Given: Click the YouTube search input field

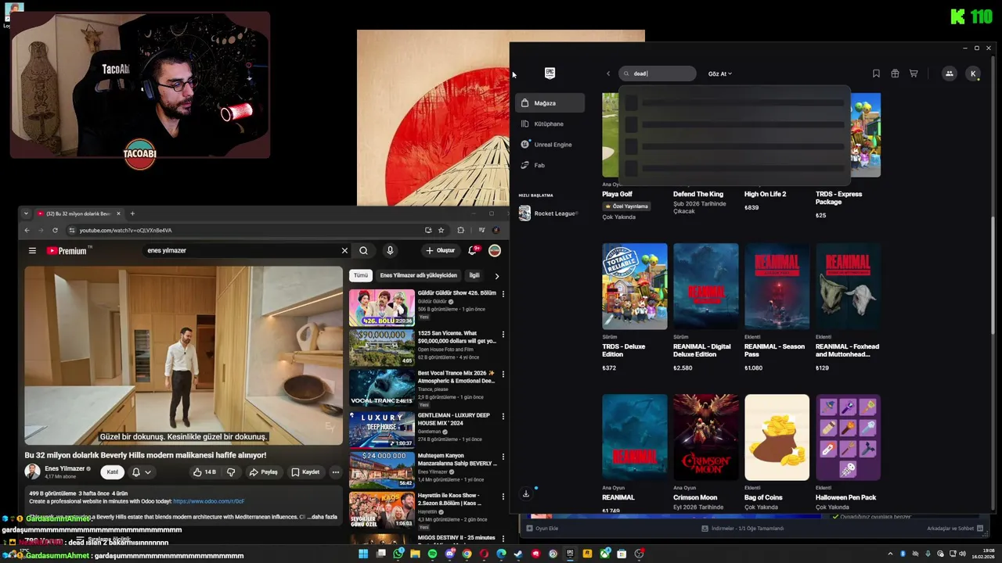Looking at the screenshot, I should tap(241, 251).
